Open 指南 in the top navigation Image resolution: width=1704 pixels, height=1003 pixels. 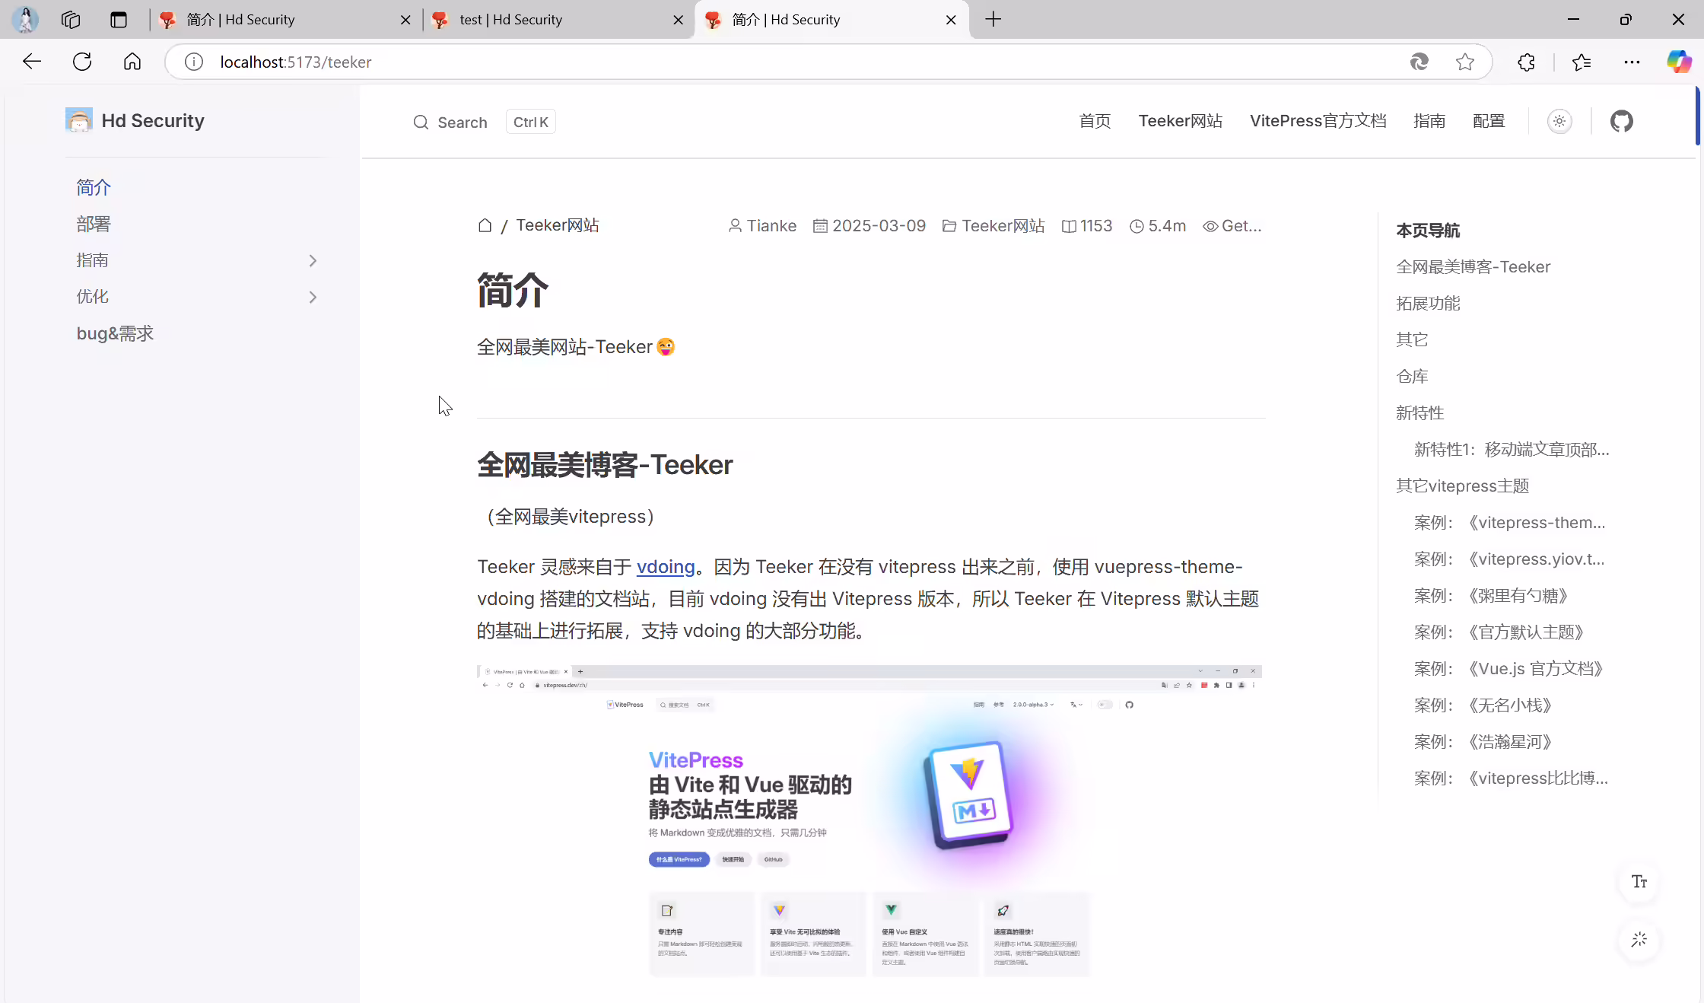[1429, 121]
